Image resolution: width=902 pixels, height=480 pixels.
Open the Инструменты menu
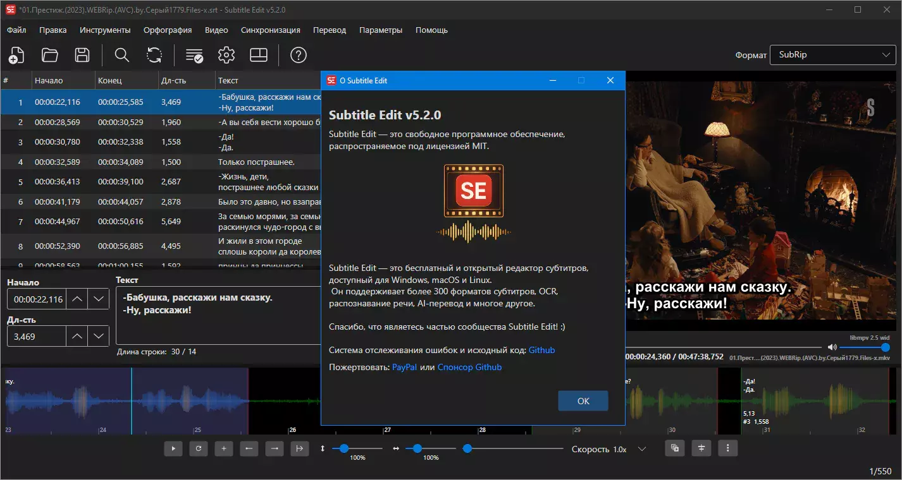pos(105,30)
